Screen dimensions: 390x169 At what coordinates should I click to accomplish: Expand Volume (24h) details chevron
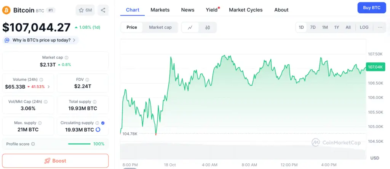pos(48,87)
